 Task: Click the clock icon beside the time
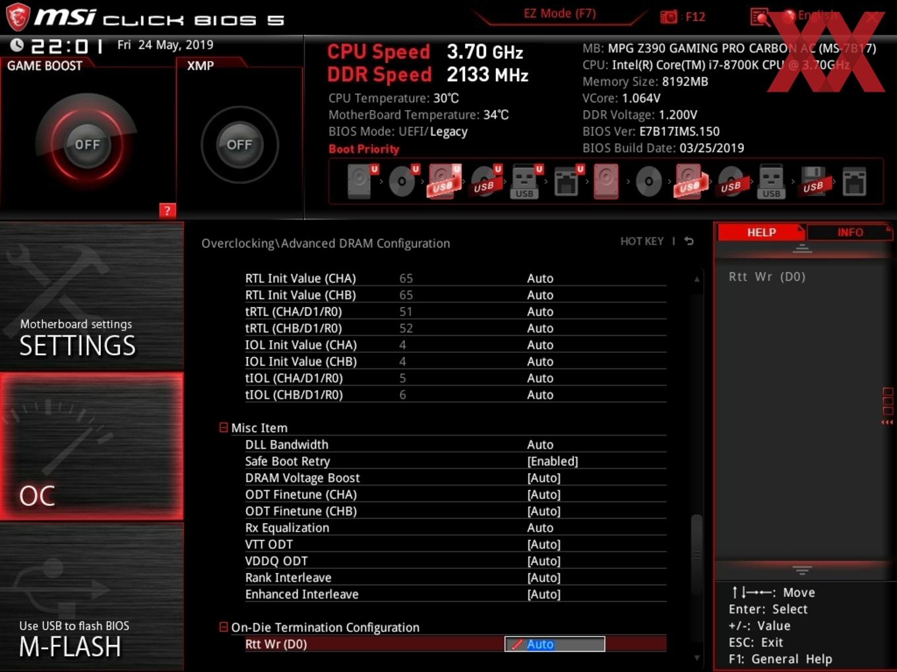click(x=17, y=45)
